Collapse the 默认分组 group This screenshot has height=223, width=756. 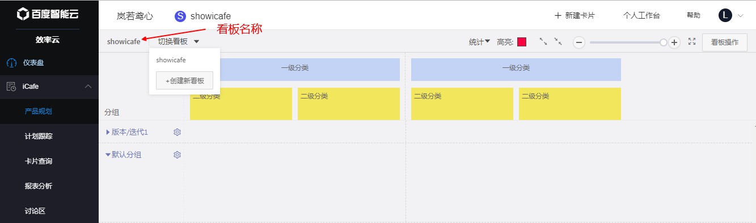click(108, 155)
